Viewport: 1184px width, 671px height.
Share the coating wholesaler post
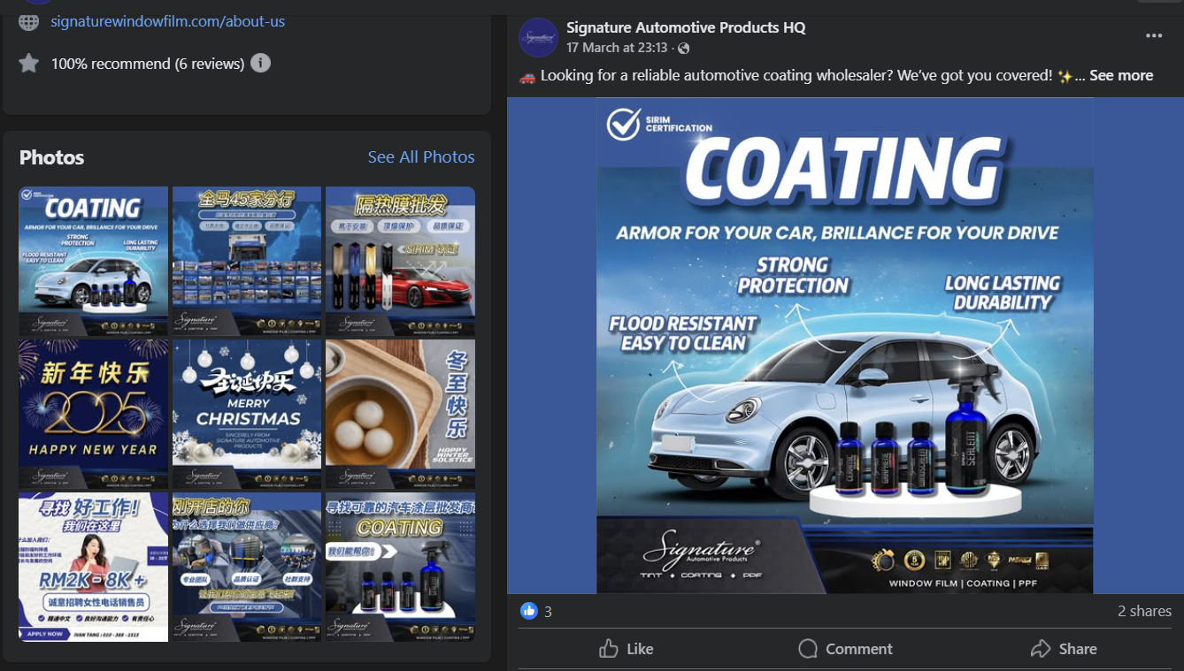[x=1064, y=649]
